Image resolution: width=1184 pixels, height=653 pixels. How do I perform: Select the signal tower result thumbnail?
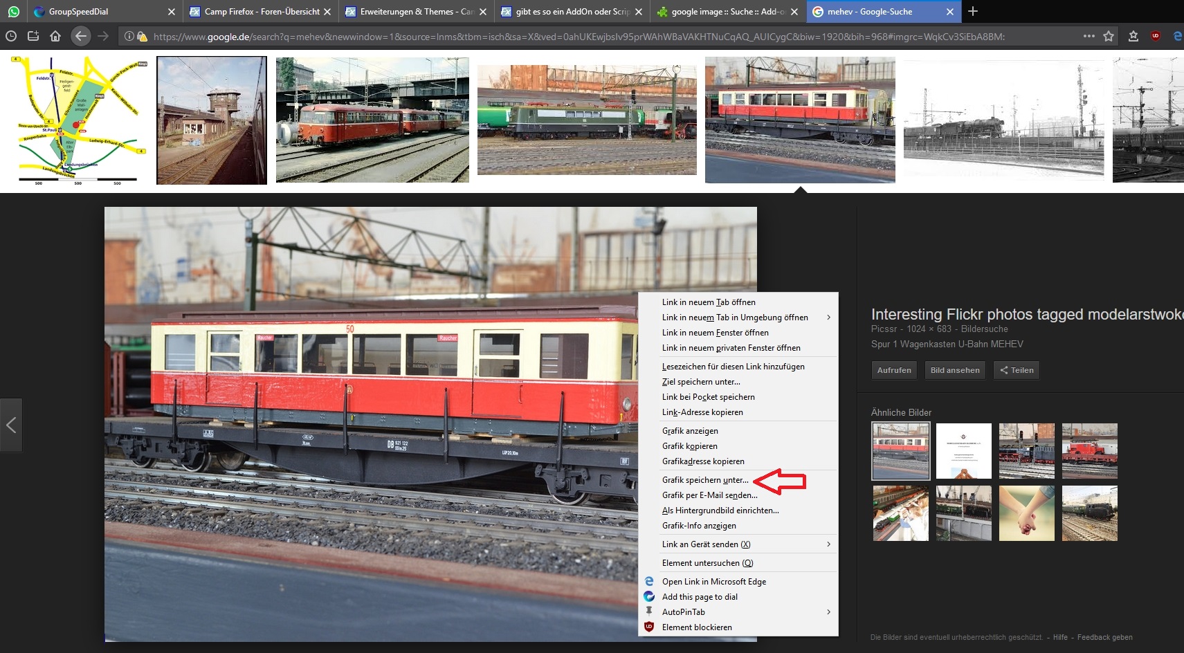212,120
